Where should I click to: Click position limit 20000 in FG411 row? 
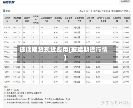click(115, 33)
